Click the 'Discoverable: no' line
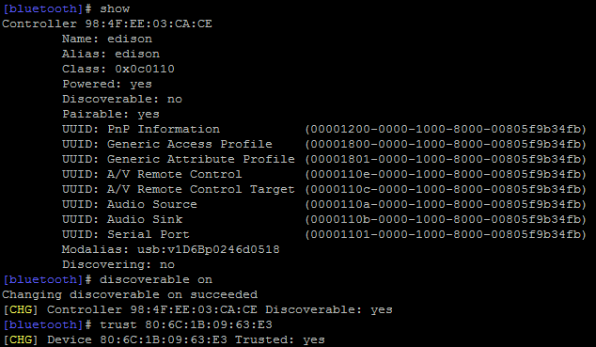 tap(122, 99)
